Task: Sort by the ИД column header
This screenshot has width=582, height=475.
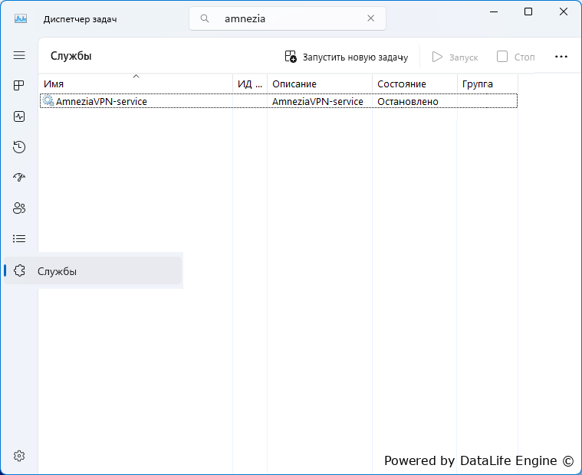Action: coord(250,84)
